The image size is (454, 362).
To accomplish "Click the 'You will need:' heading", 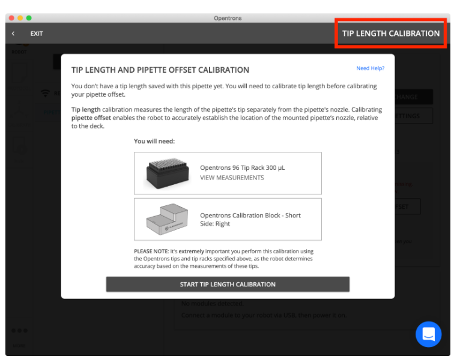I will 154,141.
